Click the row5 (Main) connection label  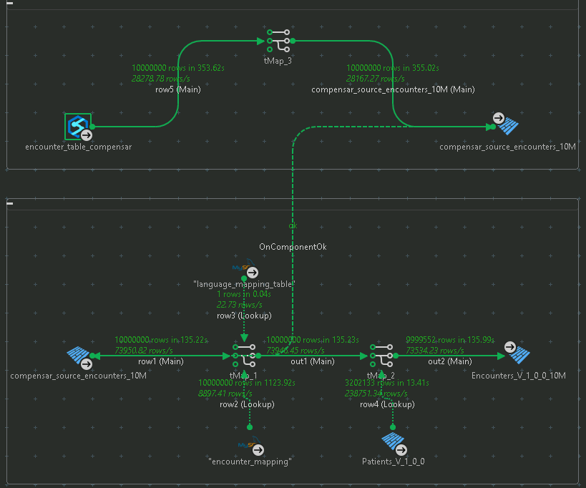[177, 89]
